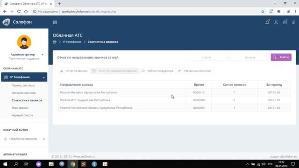Select Статистика звонков in sidebar
This screenshot has height=168, width=299.
(27, 100)
